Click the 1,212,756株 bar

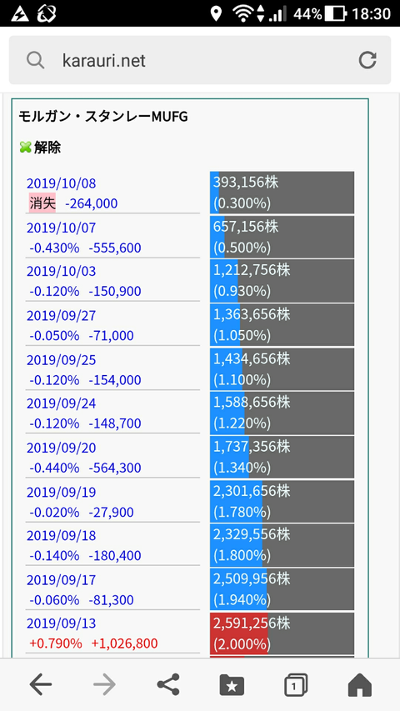click(282, 281)
